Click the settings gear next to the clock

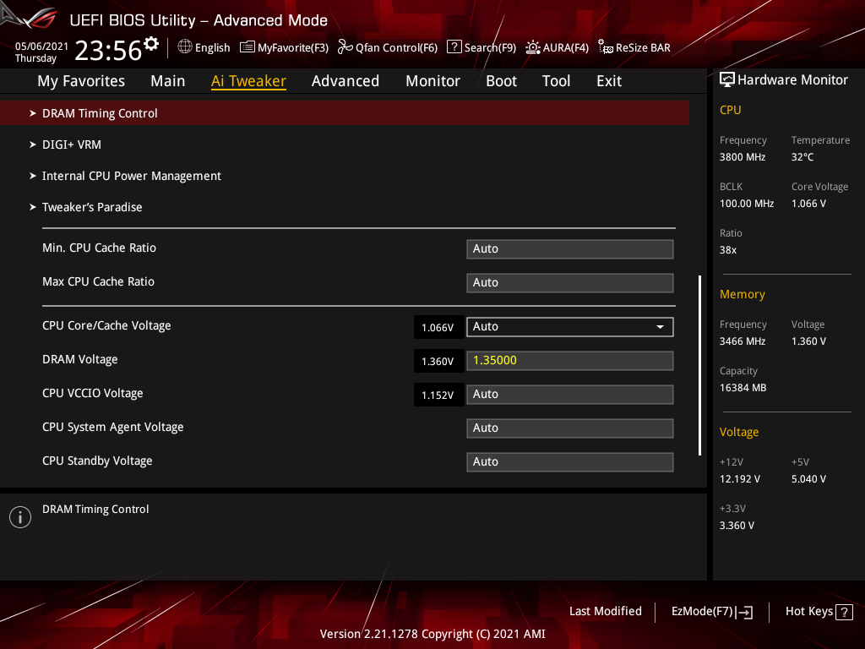tap(151, 43)
